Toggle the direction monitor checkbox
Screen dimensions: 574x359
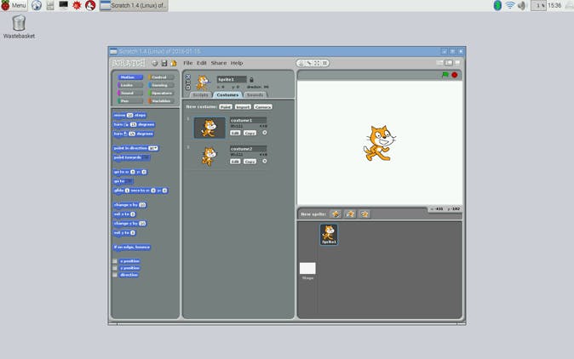[x=115, y=275]
